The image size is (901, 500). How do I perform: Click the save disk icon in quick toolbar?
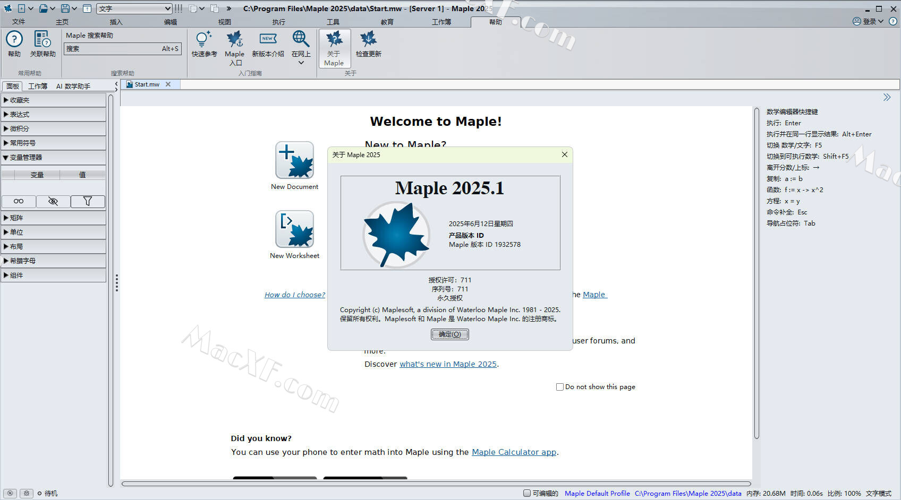point(65,8)
